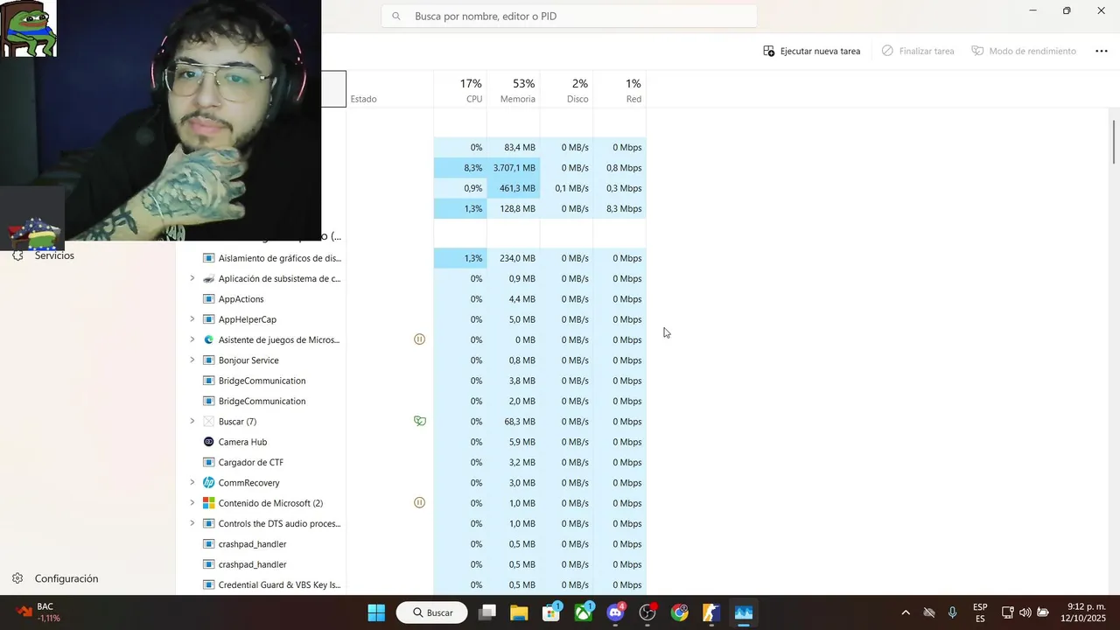Sort processes by the Disco column
Screen dimensions: 1120x630
click(x=566, y=89)
